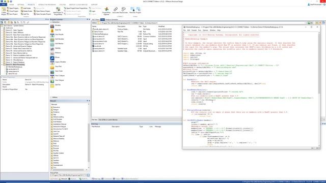Viewport: 326px width, 183px height.
Task: Launch the Motions program icon
Action: coord(52,53)
